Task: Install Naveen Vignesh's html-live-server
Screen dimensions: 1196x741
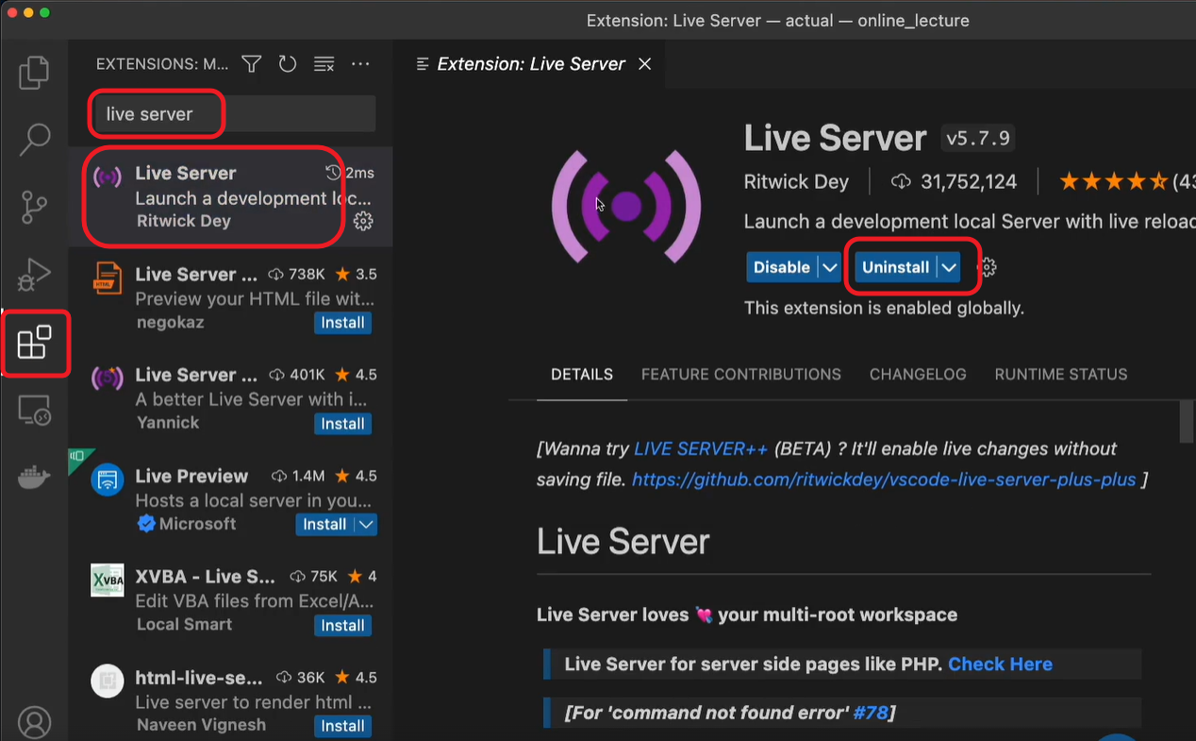Action: tap(342, 726)
